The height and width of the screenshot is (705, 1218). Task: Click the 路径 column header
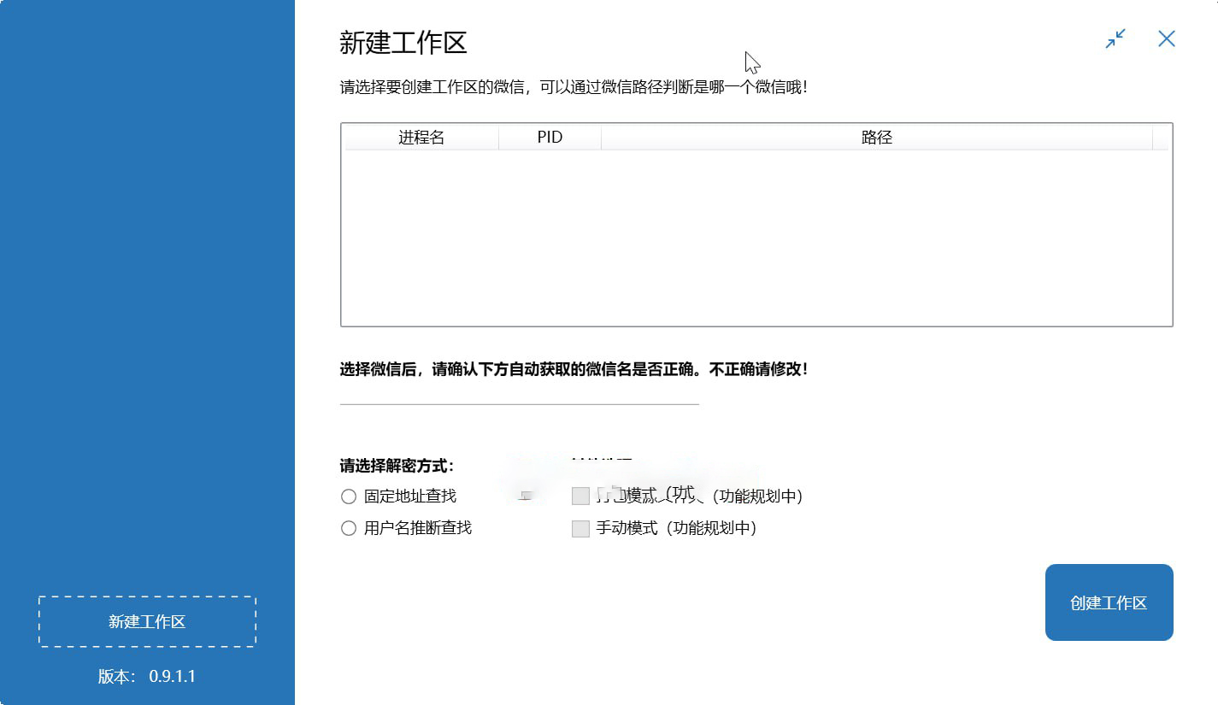click(877, 138)
